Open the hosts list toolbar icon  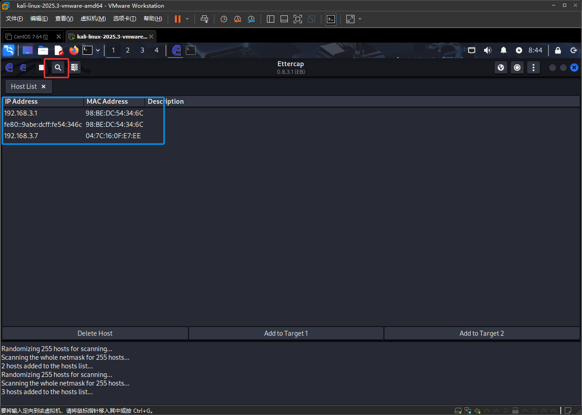[74, 68]
